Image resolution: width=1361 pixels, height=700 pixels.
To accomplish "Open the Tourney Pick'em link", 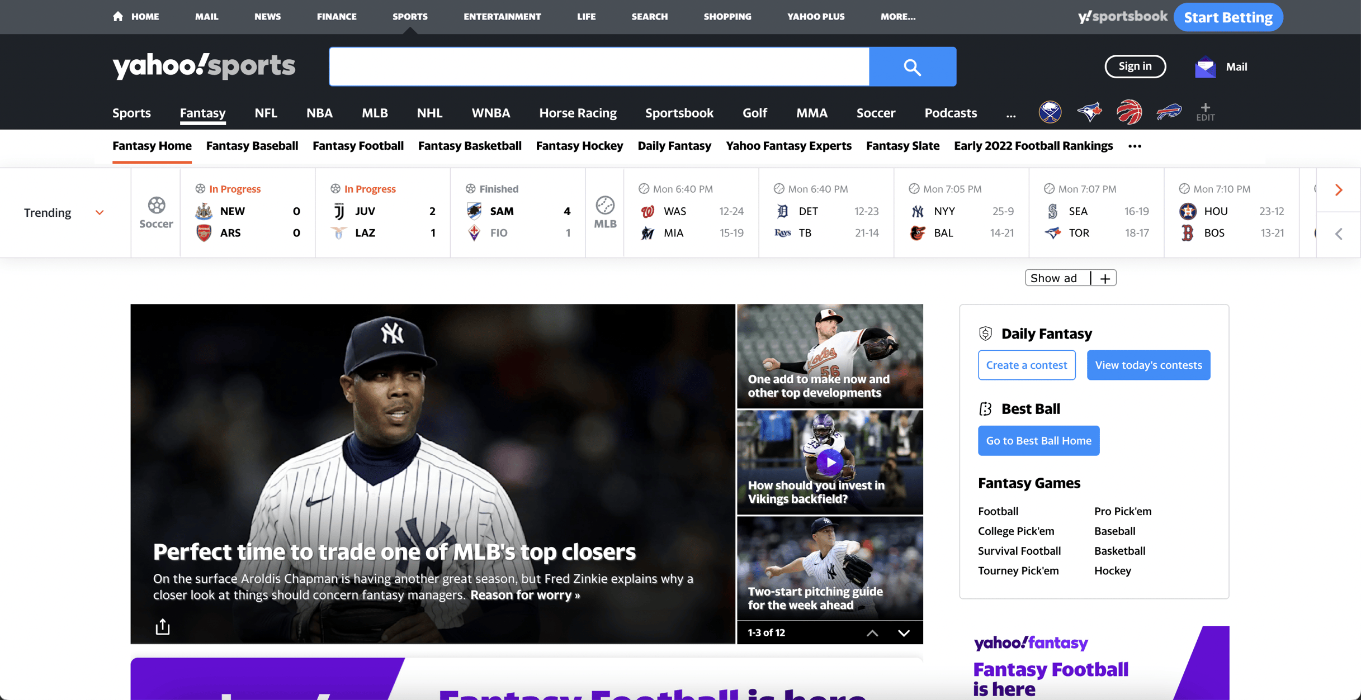I will pyautogui.click(x=1018, y=571).
